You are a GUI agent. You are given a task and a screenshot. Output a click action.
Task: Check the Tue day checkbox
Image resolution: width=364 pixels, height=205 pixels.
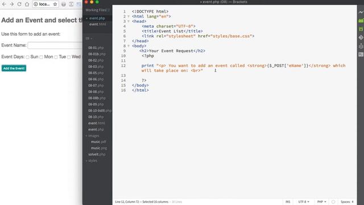tap(56, 57)
